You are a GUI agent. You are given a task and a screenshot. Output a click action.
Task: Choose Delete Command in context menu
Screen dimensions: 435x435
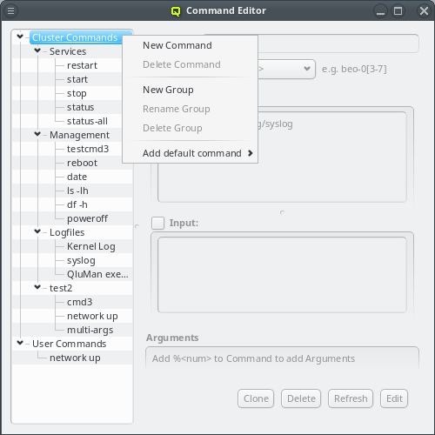pos(191,64)
